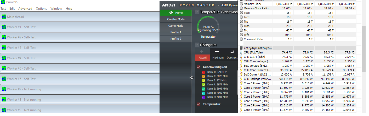Click the clock icon beside Command Rate
Screen dimensions: 369x116
(241, 39)
